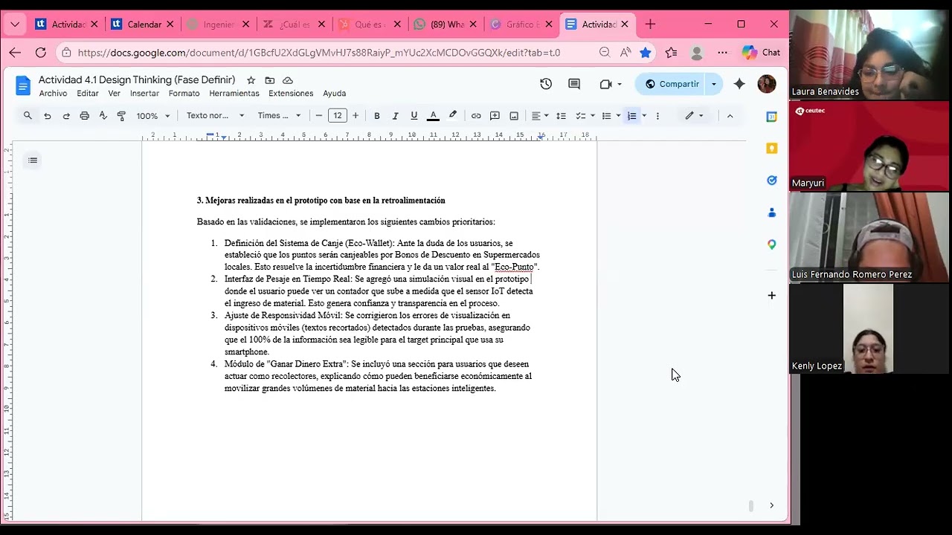Move the document to a folder
Viewport: 952px width, 535px height.
click(269, 80)
